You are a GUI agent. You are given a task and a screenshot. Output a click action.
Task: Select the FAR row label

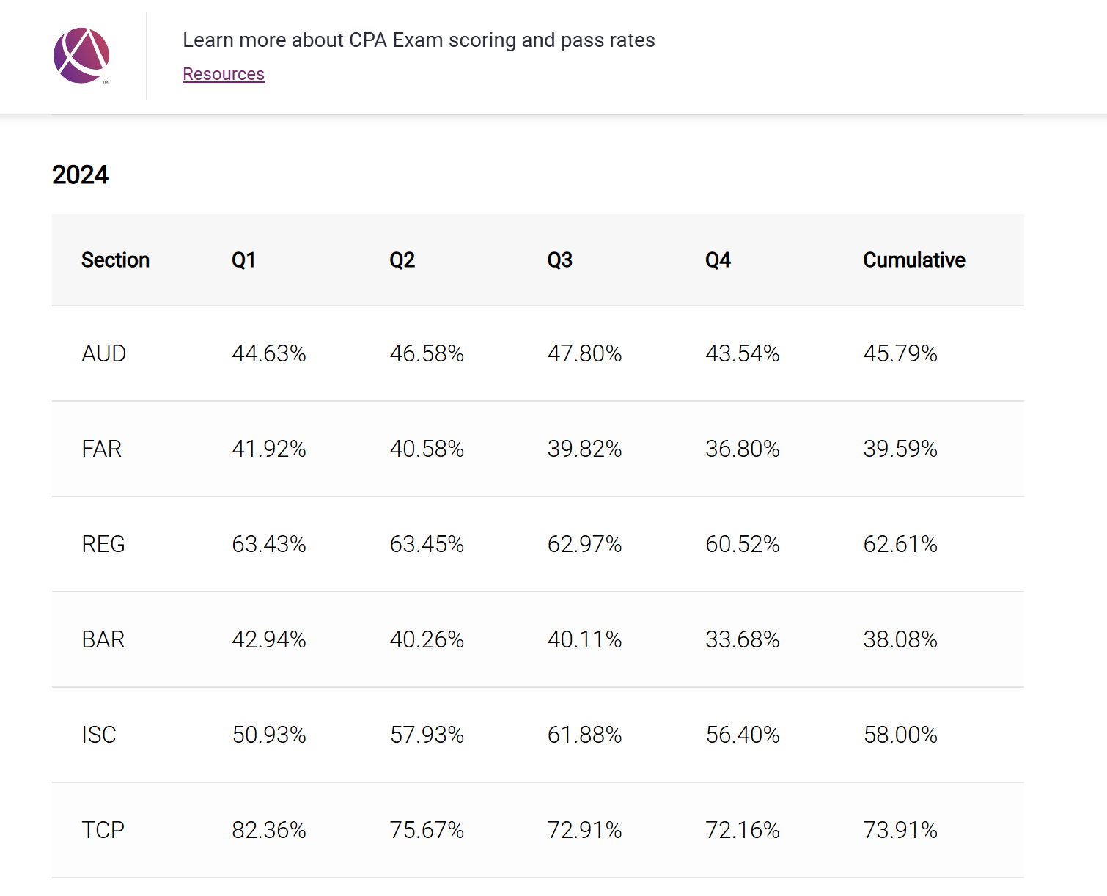(101, 449)
